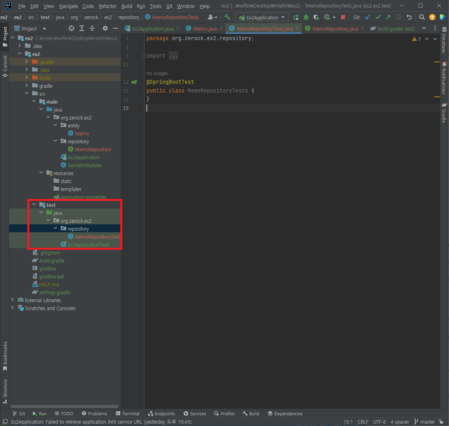Open Project panel gear options
The height and width of the screenshot is (426, 449).
pos(105,28)
